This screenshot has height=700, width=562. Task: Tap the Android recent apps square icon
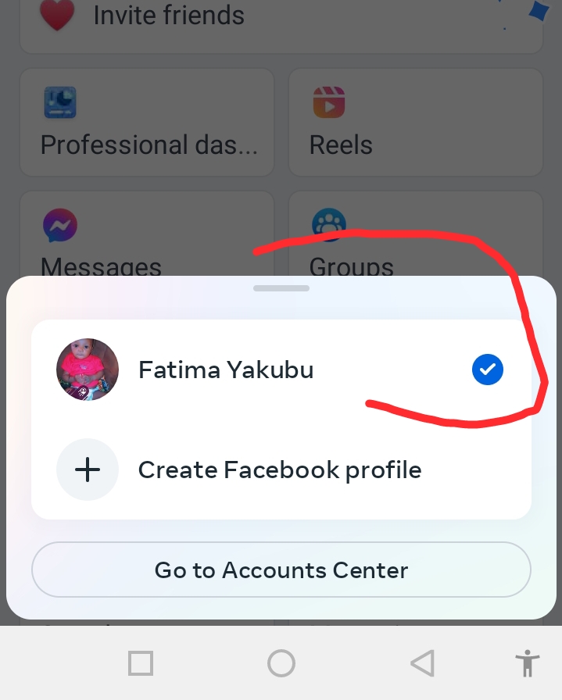coord(141,663)
